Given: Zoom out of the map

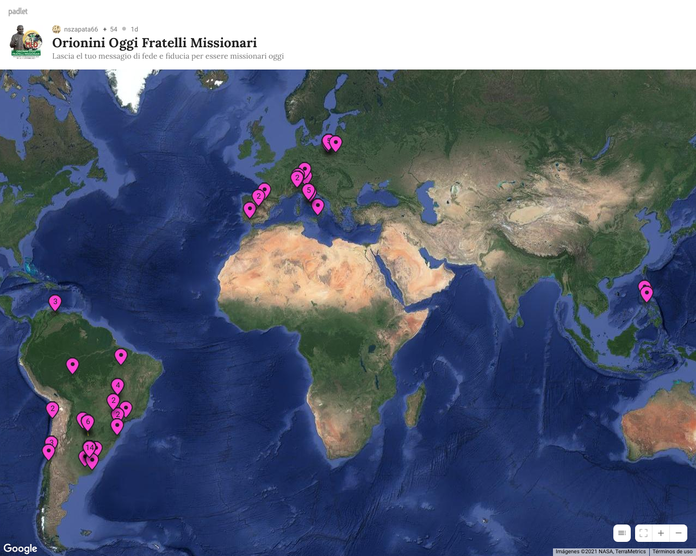Looking at the screenshot, I should (679, 533).
